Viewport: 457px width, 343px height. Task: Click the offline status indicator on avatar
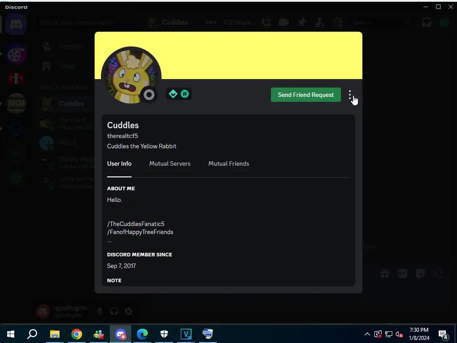pos(149,95)
